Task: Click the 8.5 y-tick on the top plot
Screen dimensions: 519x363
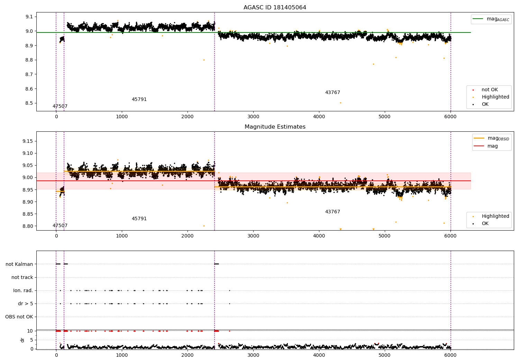Action: (x=29, y=103)
